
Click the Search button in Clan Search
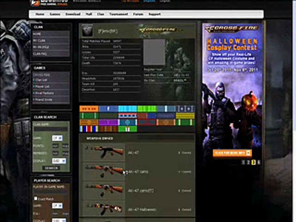51,168
